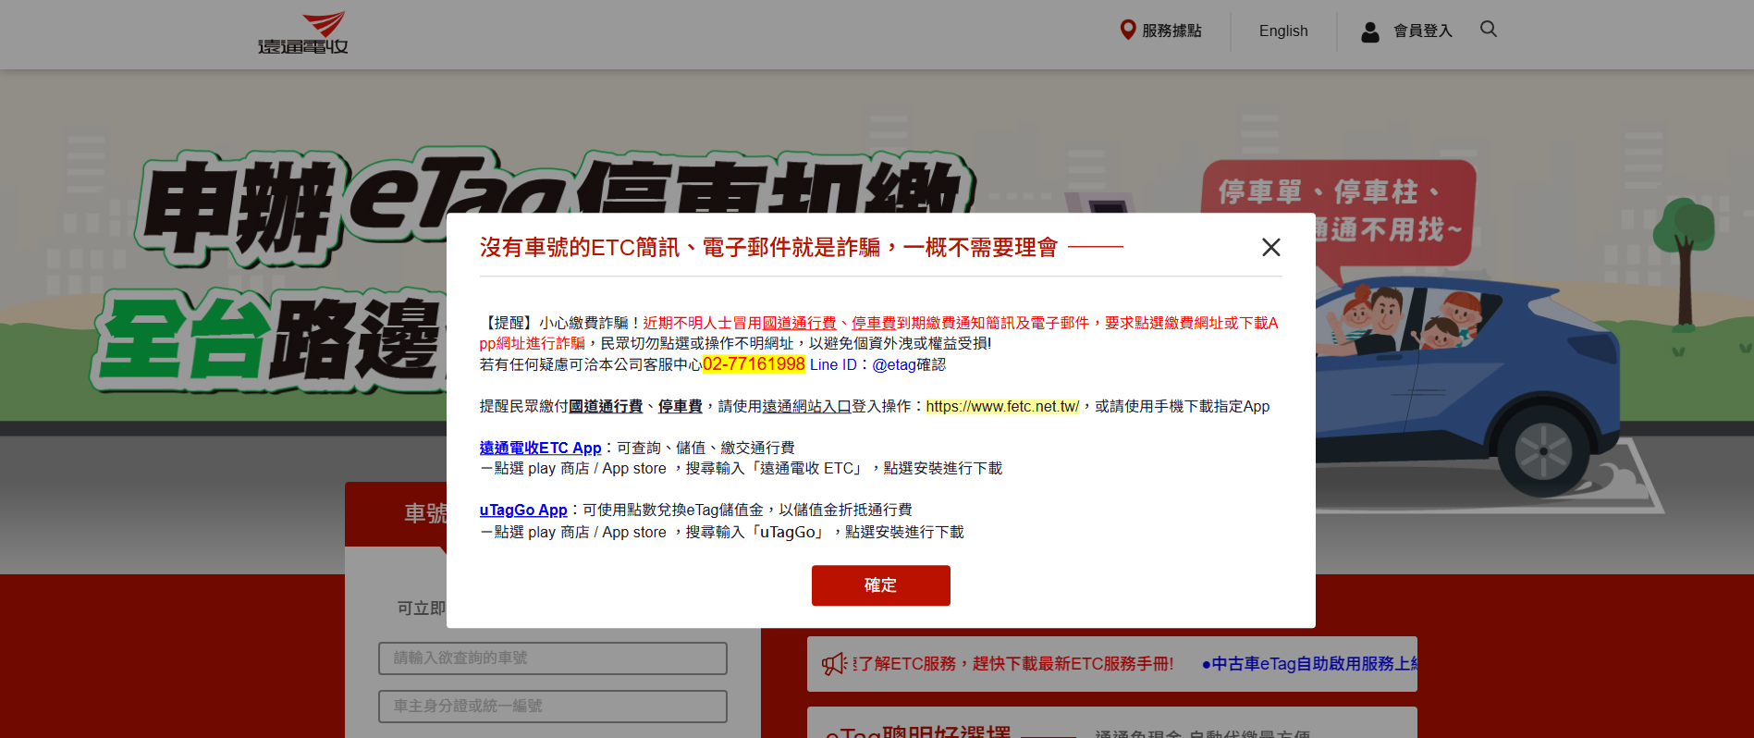
Task: Click the location pin icon beside 服務據點
Action: coord(1127,30)
